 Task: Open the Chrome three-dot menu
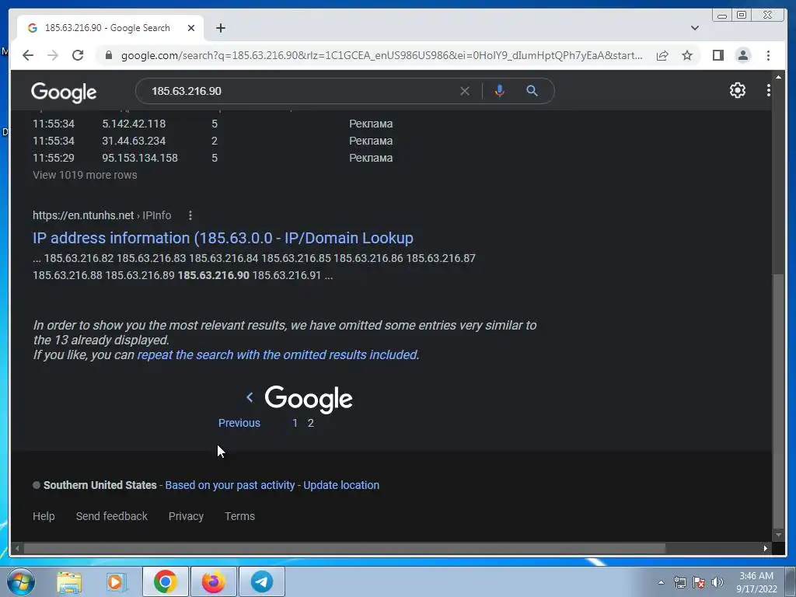[768, 55]
